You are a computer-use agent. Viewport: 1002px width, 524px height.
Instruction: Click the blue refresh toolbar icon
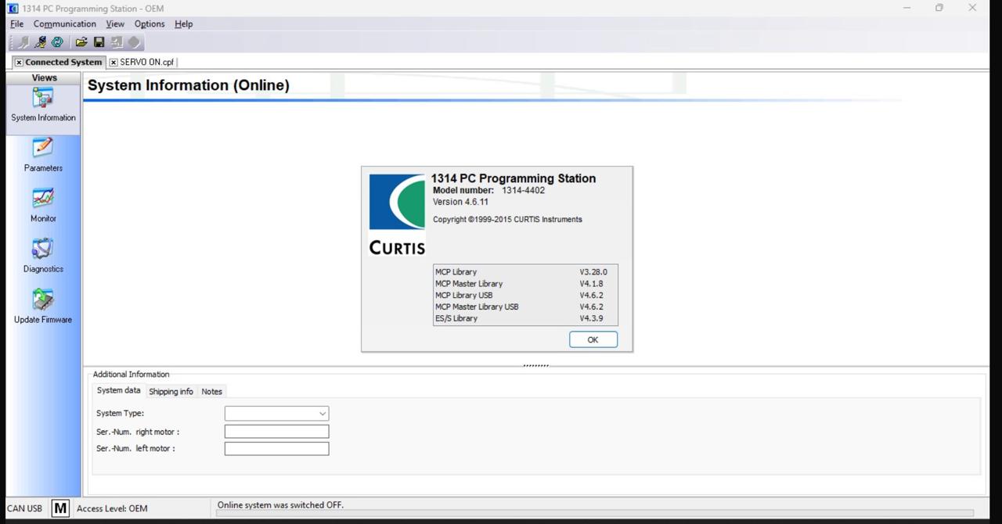click(57, 42)
